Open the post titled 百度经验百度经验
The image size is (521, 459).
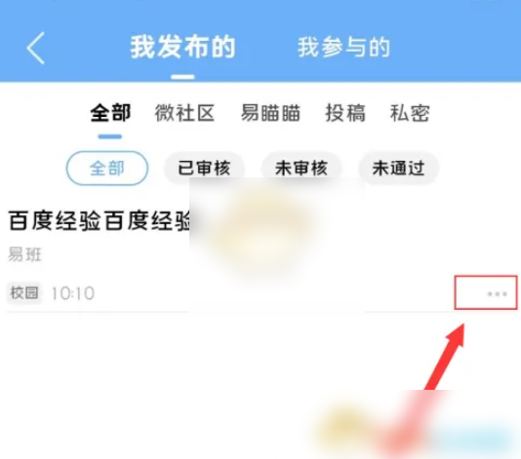click(x=99, y=220)
